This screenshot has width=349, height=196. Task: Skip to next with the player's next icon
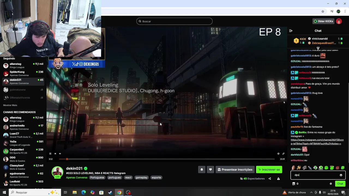point(55,154)
